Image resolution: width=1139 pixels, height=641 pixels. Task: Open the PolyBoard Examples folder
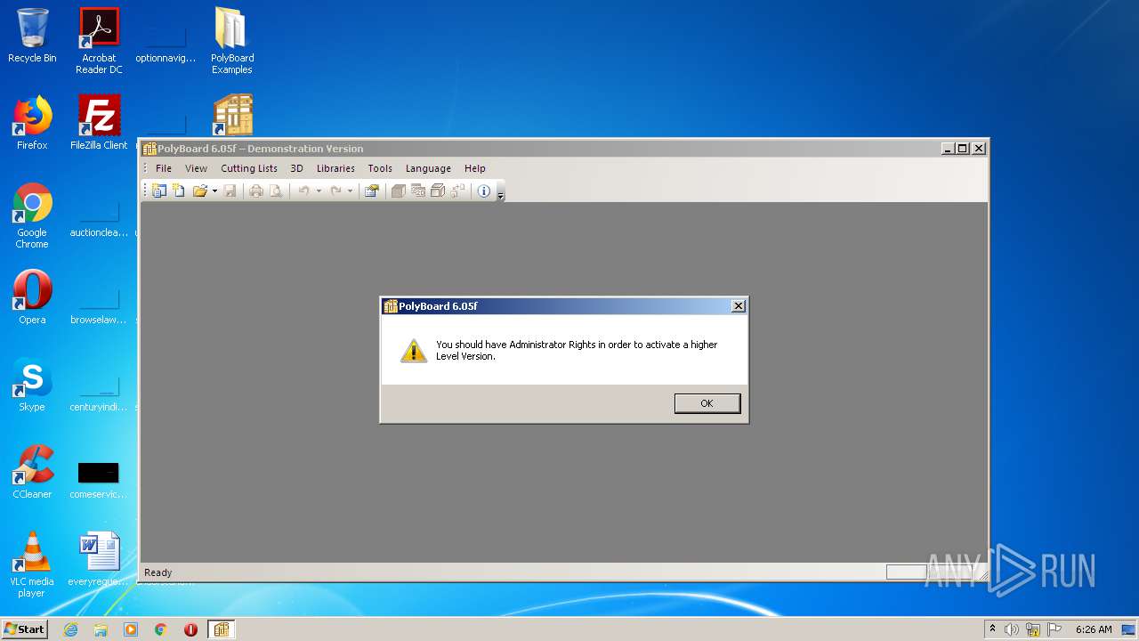(232, 41)
